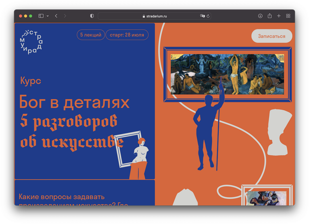
Task: Click the 'Курс' label
Action: click(x=31, y=81)
